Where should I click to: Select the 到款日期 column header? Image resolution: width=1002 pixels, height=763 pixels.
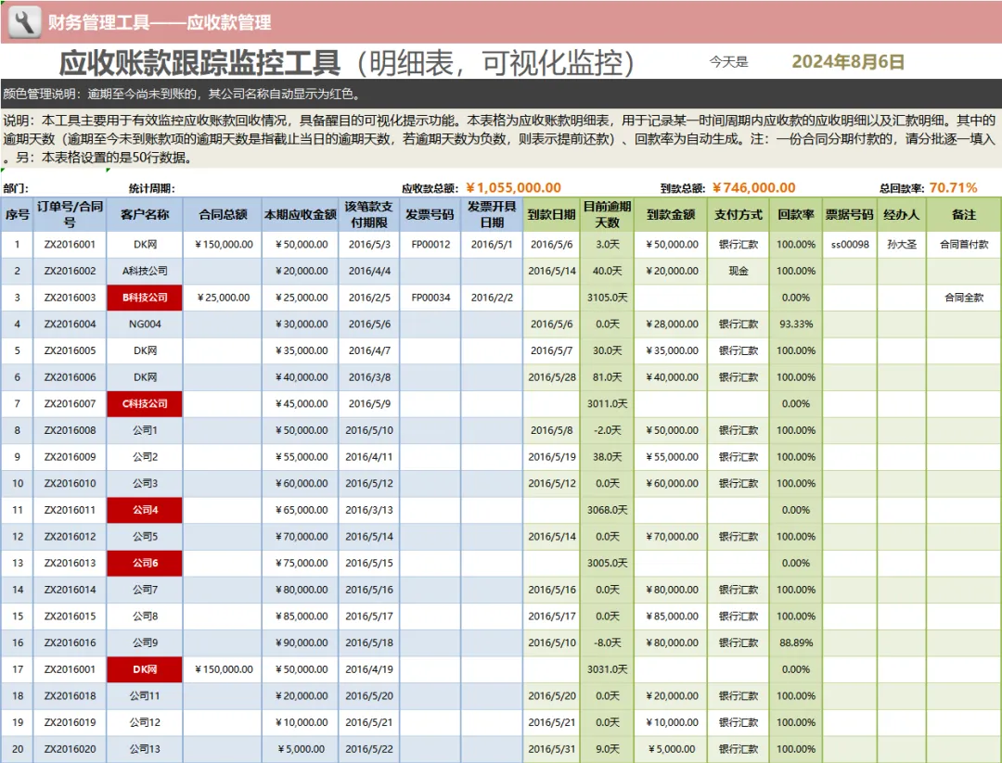[551, 214]
